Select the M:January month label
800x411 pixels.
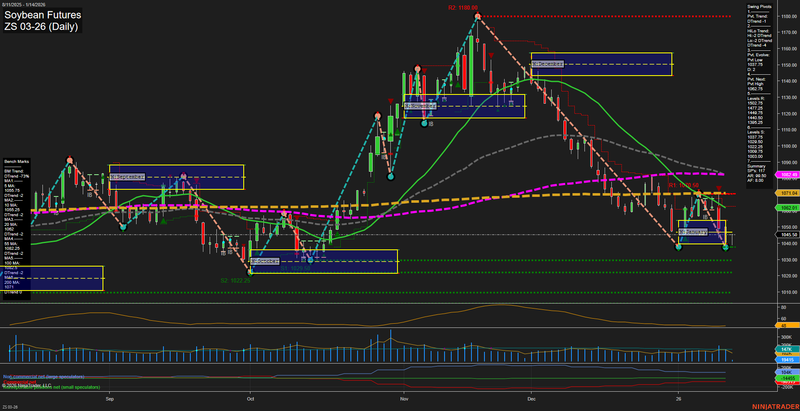click(x=694, y=231)
